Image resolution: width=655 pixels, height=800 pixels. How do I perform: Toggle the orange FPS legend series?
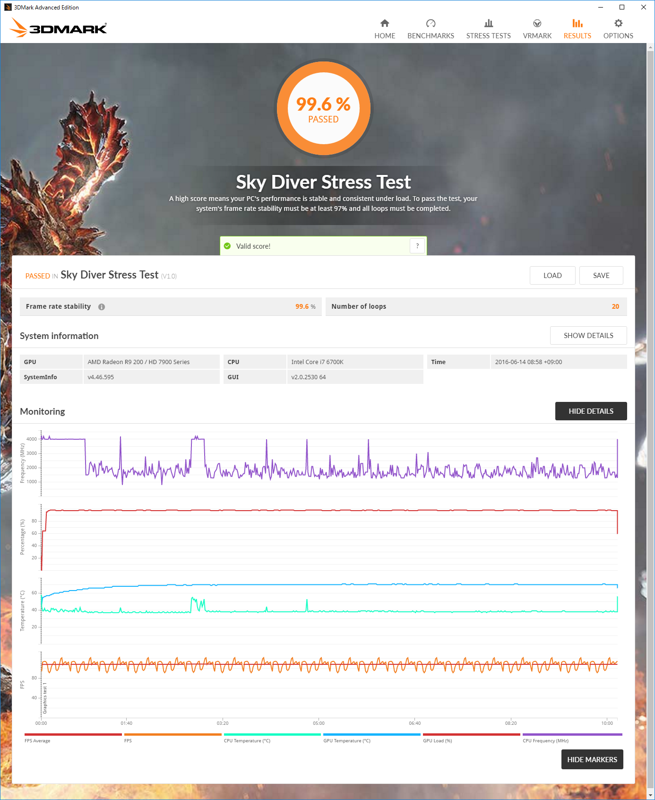pyautogui.click(x=172, y=738)
